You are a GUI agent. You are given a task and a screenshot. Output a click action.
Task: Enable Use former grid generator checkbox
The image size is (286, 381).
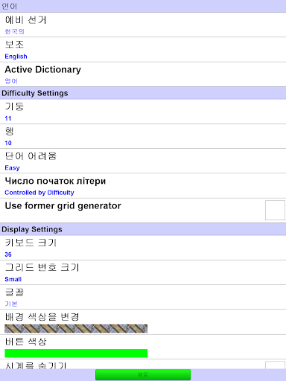[275, 211]
